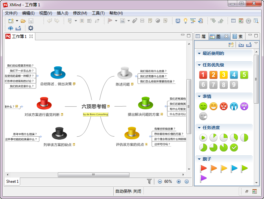264x199 pixels.
Task: Select the 工作簿 1 editor tab
Action: click(x=19, y=36)
